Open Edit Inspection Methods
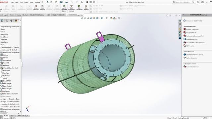 coord(72,8)
